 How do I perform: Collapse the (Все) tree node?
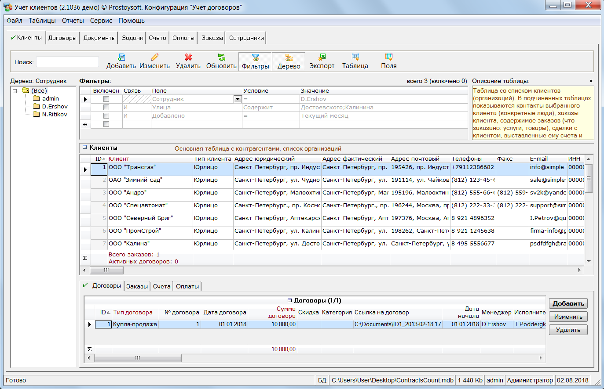pos(15,91)
